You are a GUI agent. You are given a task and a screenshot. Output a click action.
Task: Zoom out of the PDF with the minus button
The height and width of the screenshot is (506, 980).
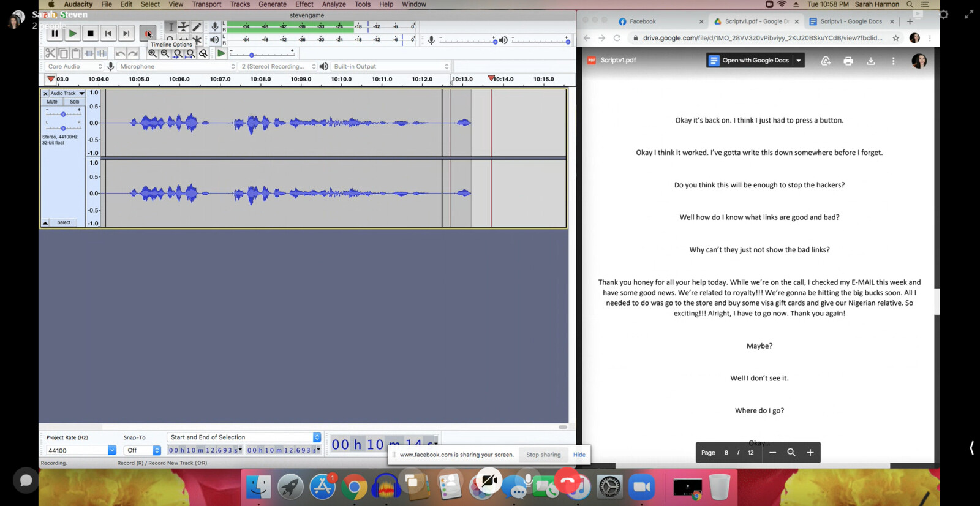[772, 452]
